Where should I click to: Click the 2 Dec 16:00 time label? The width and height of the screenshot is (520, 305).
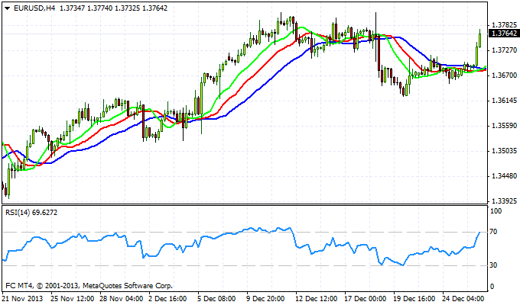168,299
